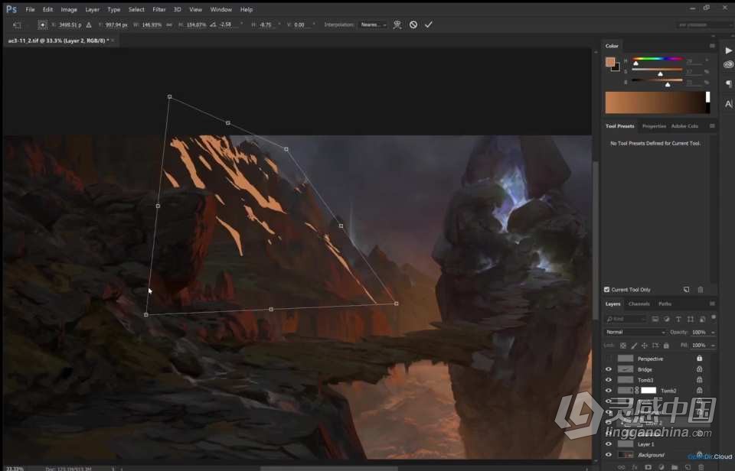Open the Paragraph panel icon
Image resolution: width=735 pixels, height=471 pixels.
click(728, 84)
